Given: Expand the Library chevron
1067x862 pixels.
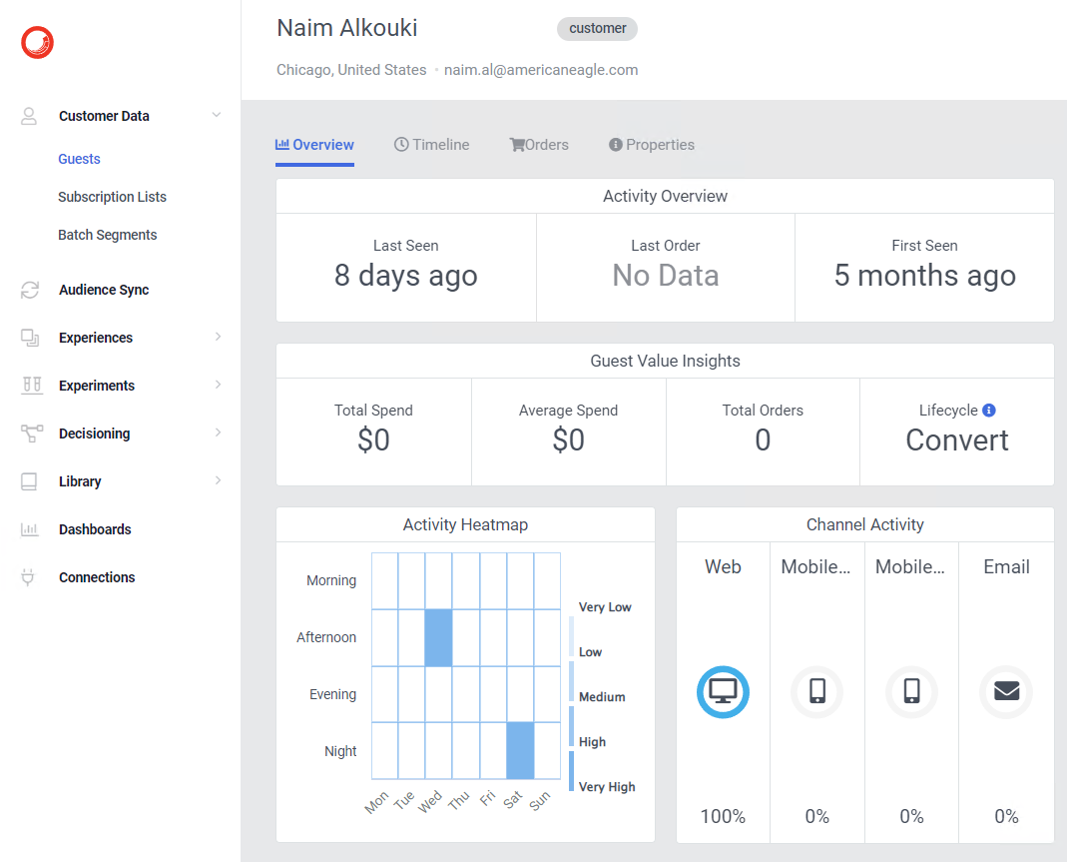Looking at the screenshot, I should click(x=218, y=480).
